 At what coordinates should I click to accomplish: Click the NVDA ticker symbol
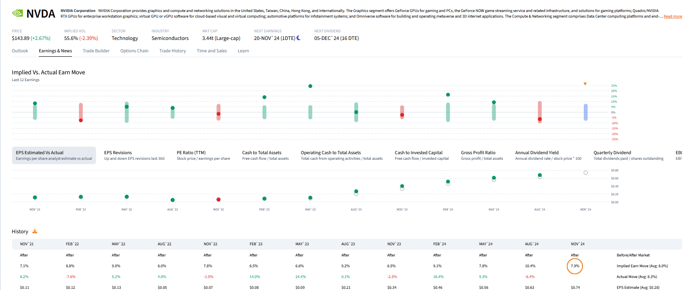pos(40,14)
